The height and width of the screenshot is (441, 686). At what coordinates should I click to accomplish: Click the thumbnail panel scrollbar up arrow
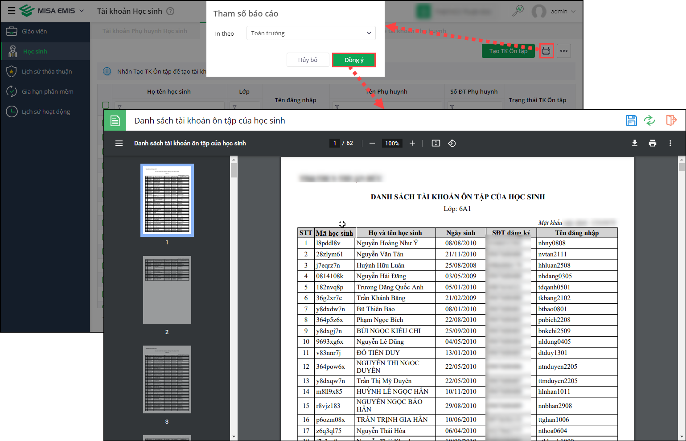[x=234, y=160]
